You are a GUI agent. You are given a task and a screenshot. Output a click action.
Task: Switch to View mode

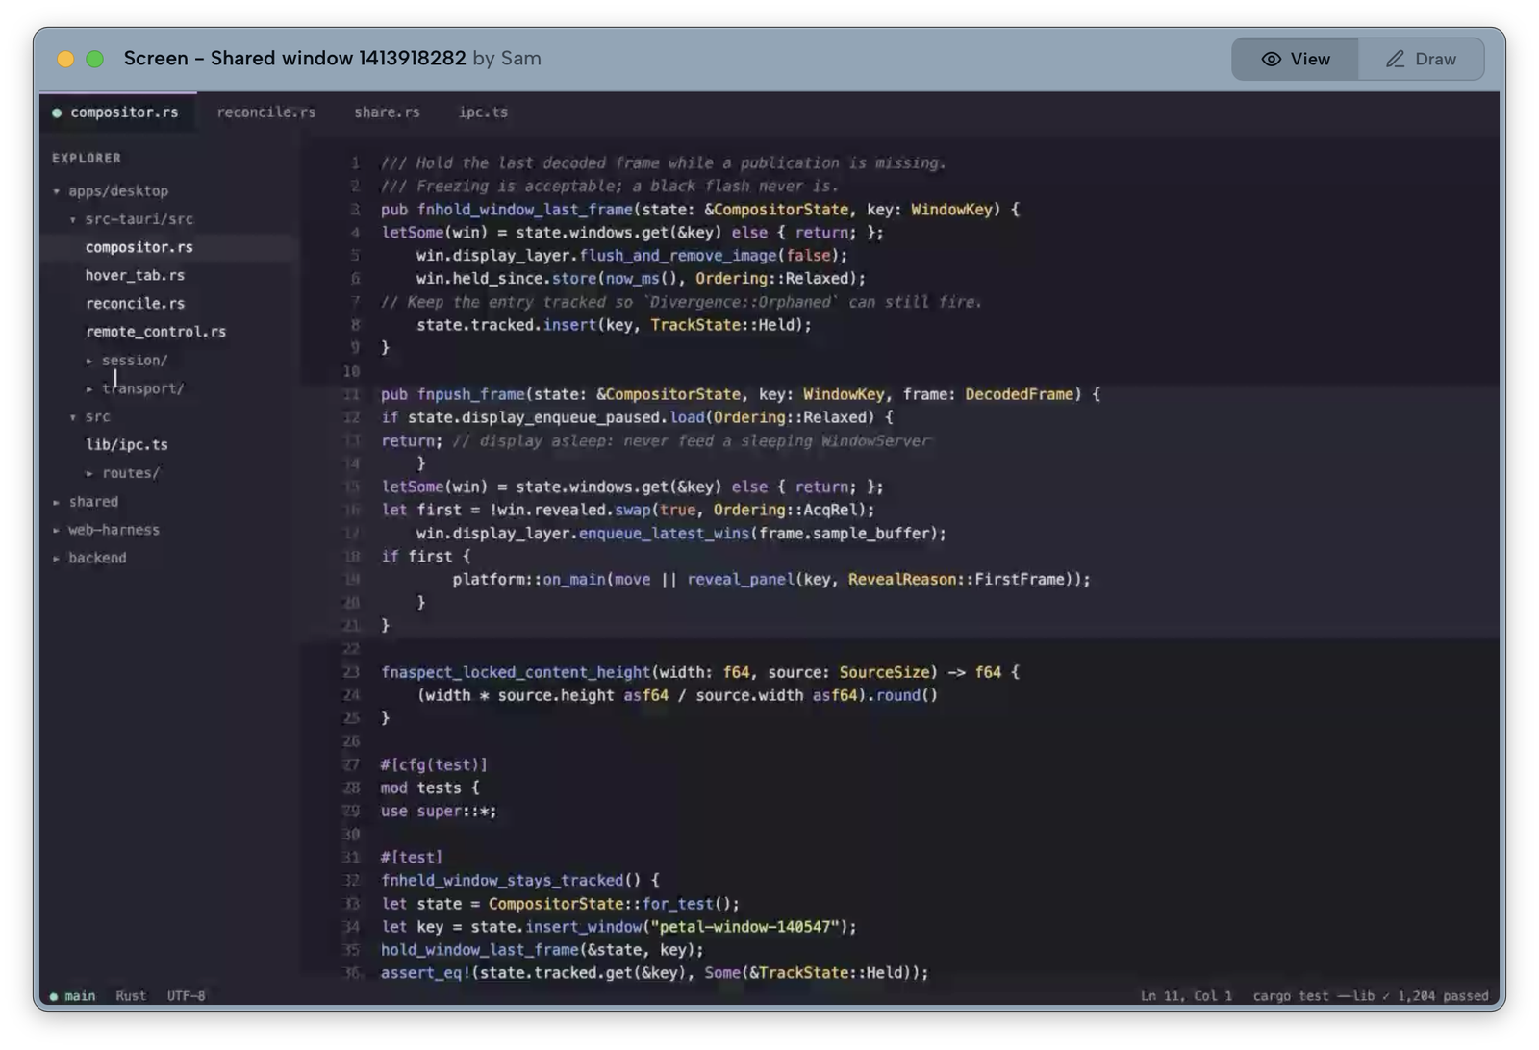coord(1295,59)
